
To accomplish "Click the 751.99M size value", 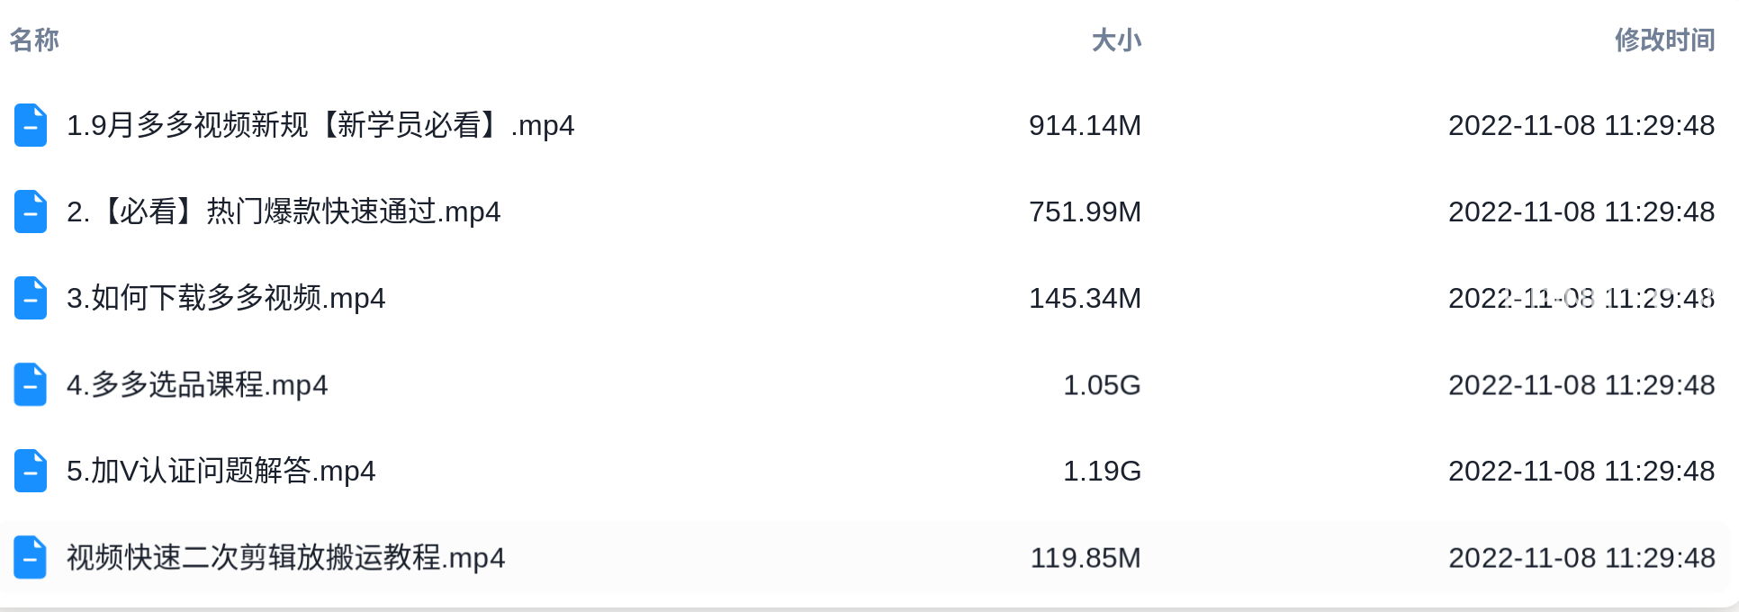I will (1085, 211).
